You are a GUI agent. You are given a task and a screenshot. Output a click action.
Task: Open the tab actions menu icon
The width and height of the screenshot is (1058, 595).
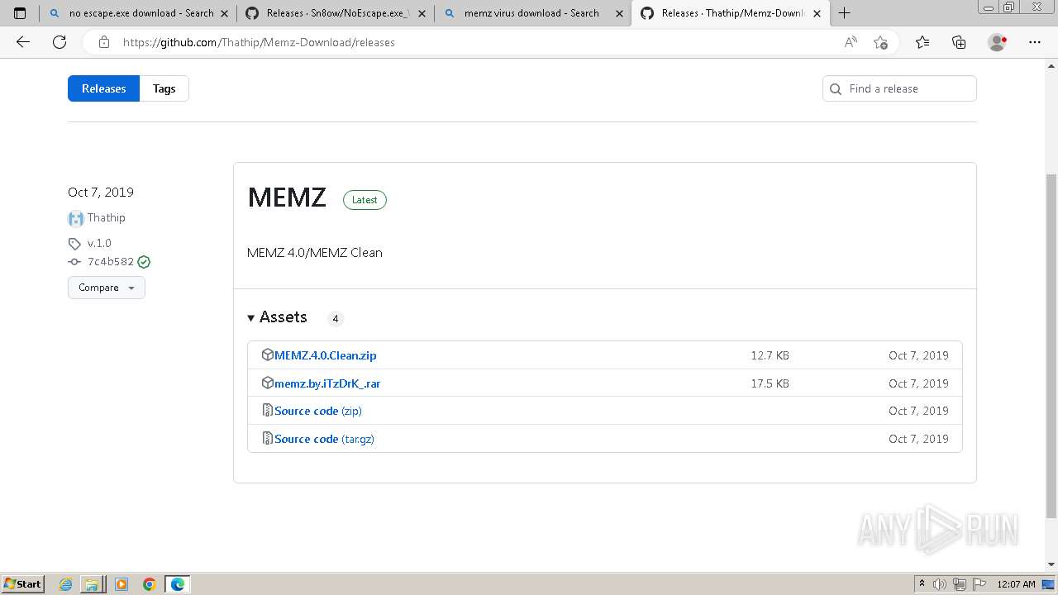20,13
